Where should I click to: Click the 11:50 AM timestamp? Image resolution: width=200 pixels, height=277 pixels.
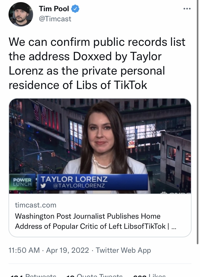click(24, 250)
